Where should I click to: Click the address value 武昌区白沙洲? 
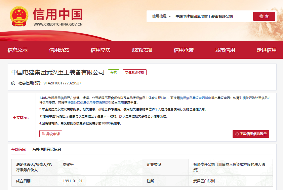click(x=204, y=181)
